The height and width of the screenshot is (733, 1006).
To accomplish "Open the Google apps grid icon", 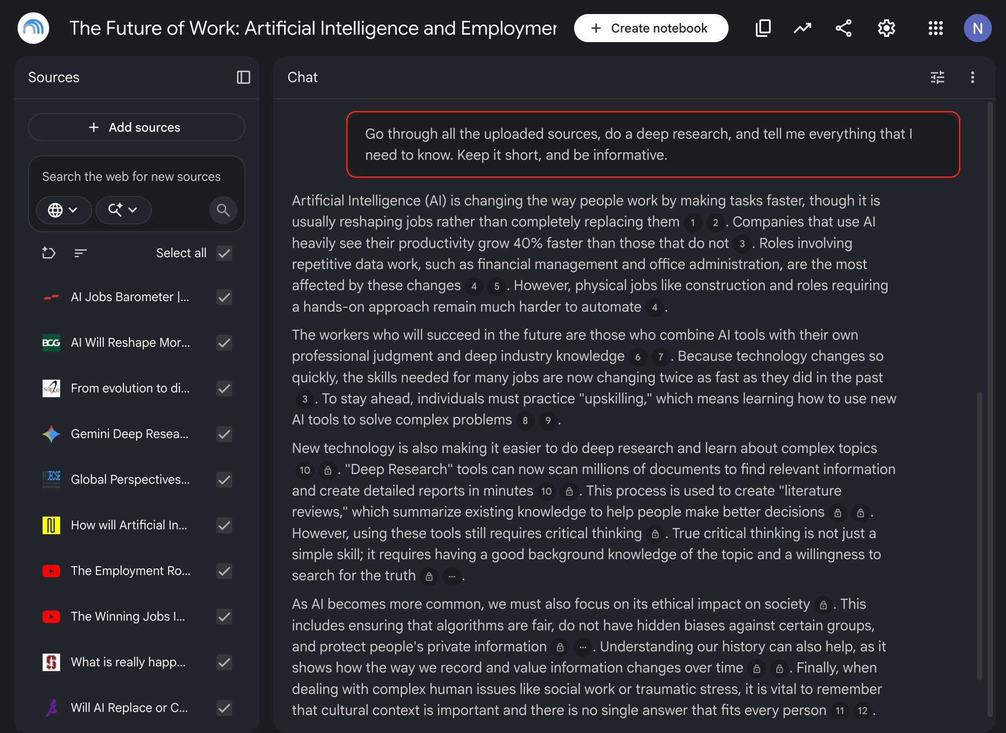I will pos(935,28).
